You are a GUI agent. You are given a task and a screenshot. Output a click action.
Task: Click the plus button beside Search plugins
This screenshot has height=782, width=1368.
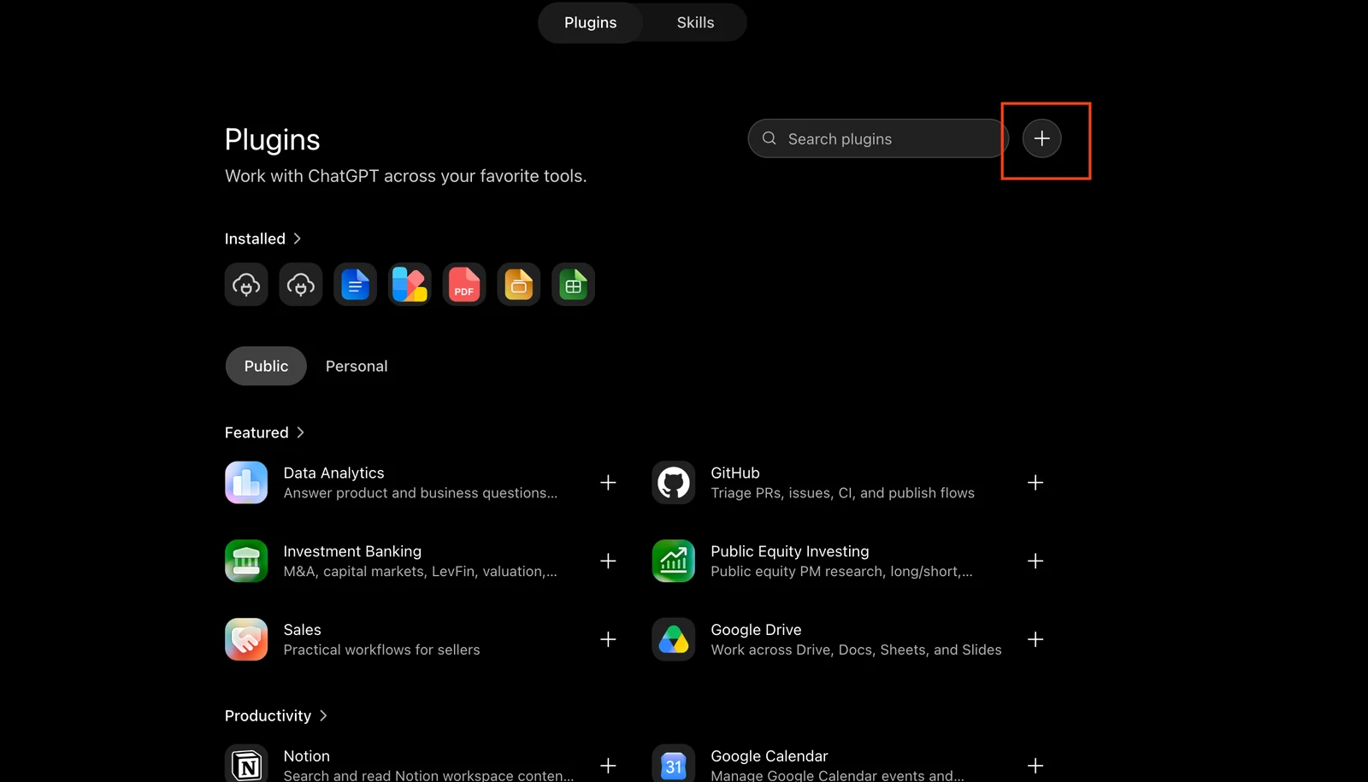click(x=1041, y=138)
